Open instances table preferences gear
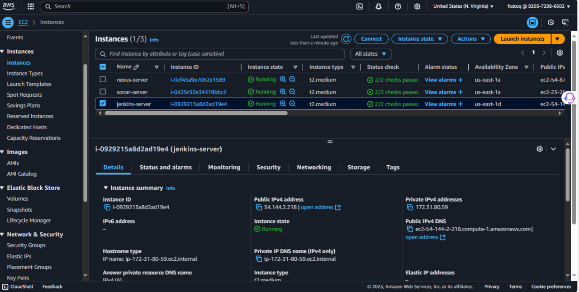Viewport: 579px width, 292px height. coord(560,53)
